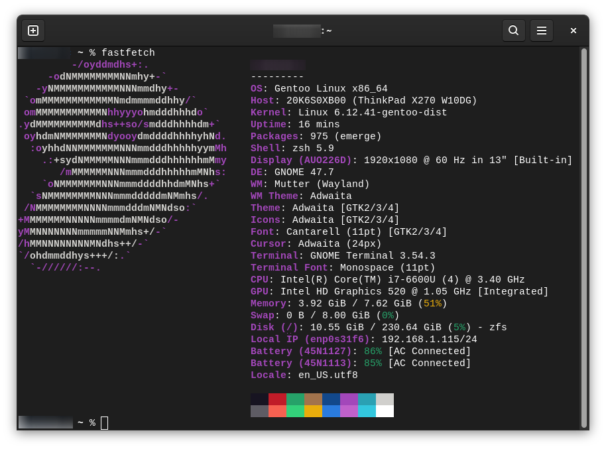Click the Battery (45N1127) 86% line

point(361,352)
